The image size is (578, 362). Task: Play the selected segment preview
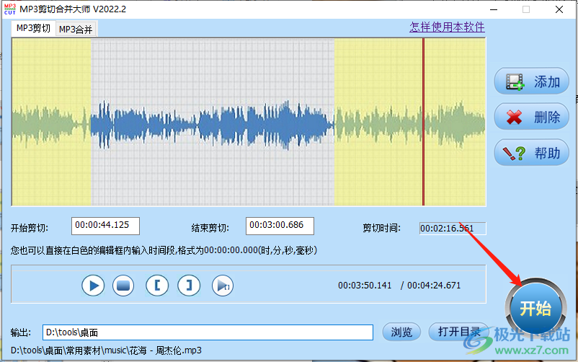point(223,285)
